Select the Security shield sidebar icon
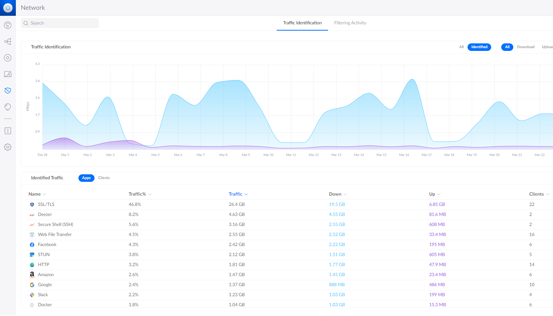 pos(8,91)
